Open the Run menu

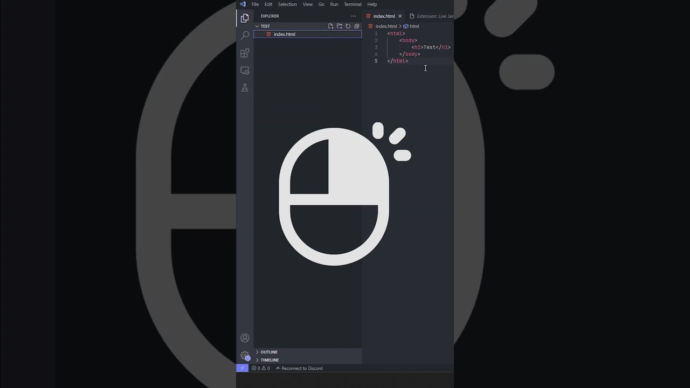click(334, 4)
